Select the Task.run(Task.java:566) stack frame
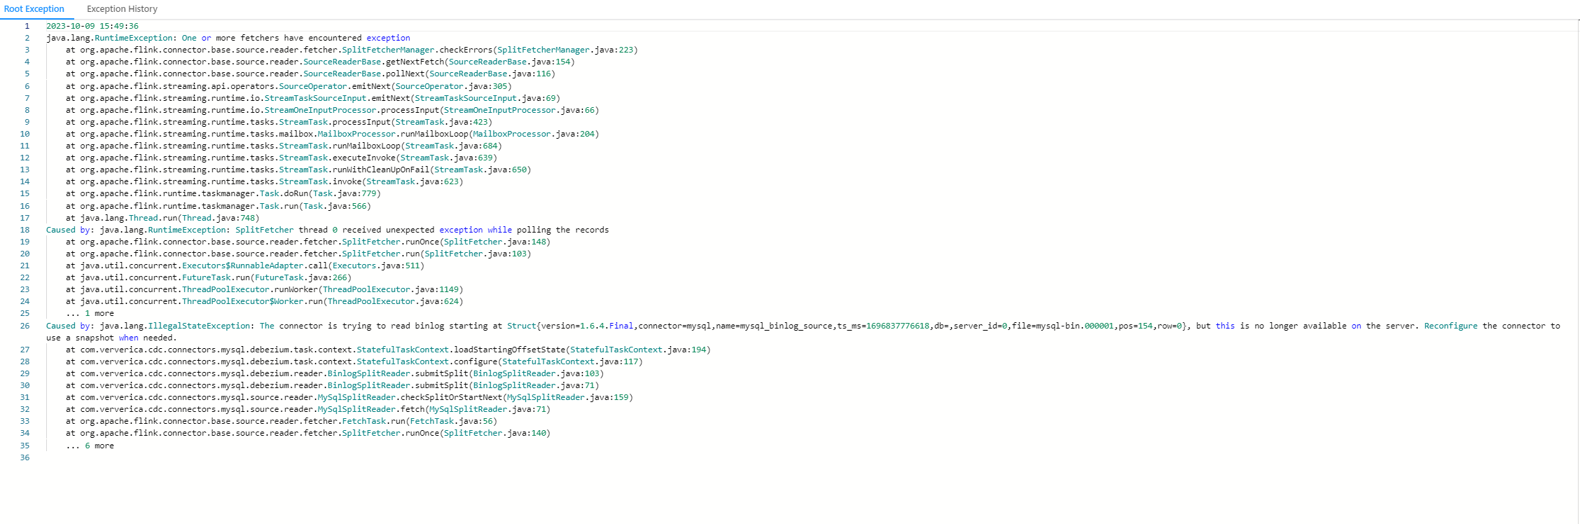 coord(219,206)
